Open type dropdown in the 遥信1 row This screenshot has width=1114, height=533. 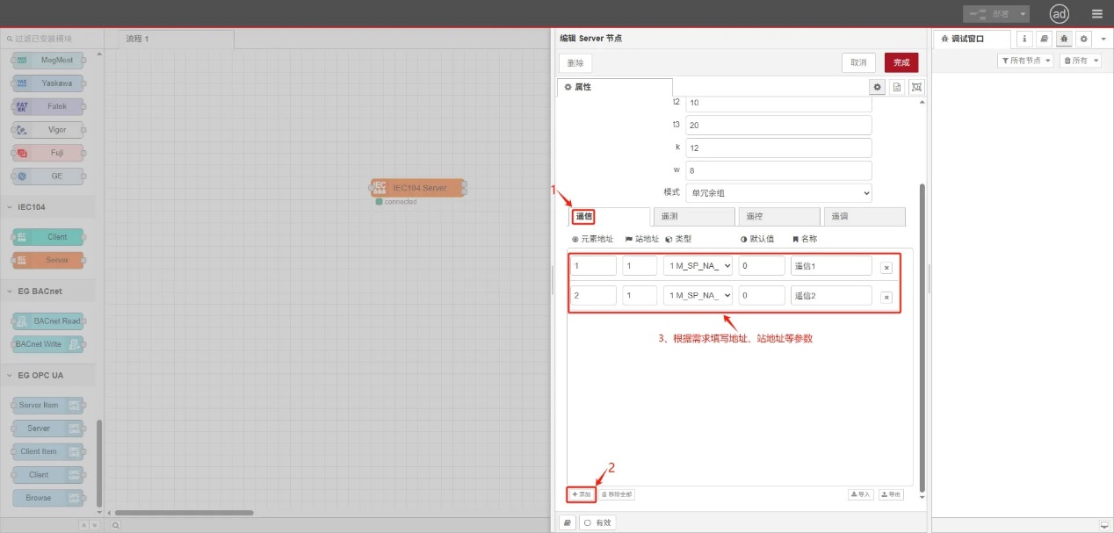698,266
